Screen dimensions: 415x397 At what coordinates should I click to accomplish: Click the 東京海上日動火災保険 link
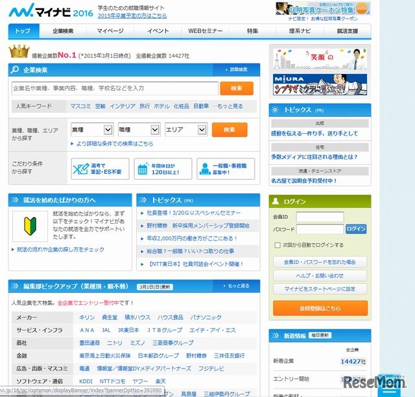[x=105, y=355]
